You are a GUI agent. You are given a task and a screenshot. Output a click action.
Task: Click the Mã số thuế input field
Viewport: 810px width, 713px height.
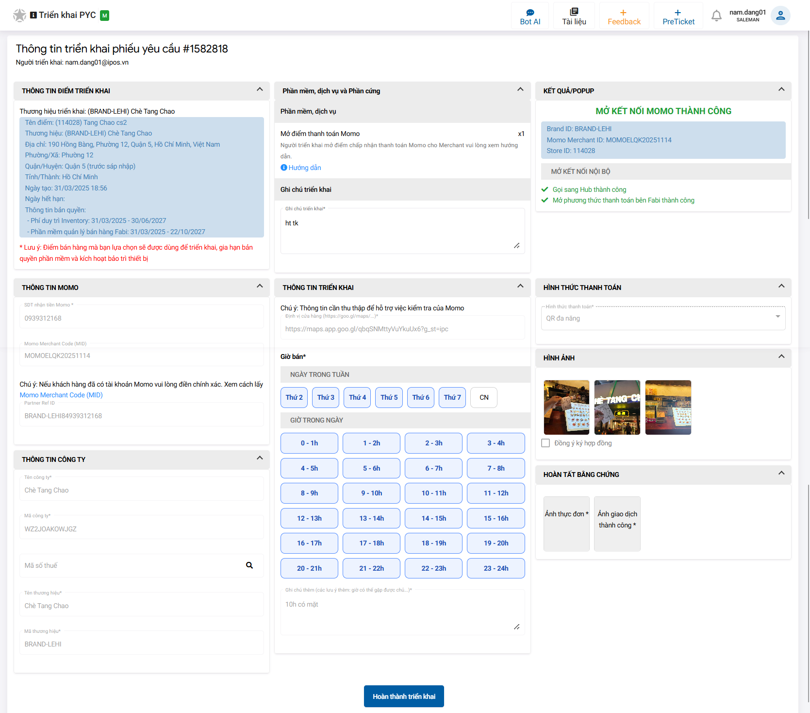click(142, 565)
